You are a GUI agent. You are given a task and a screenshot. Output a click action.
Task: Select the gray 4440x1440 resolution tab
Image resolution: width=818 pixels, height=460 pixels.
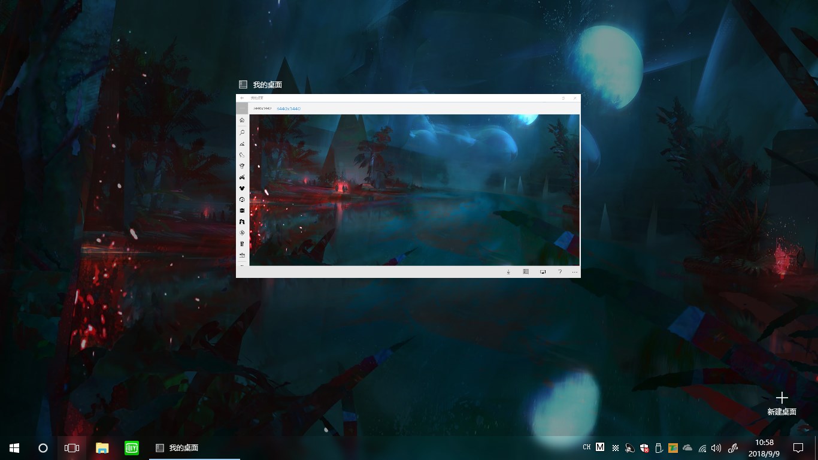(x=262, y=108)
